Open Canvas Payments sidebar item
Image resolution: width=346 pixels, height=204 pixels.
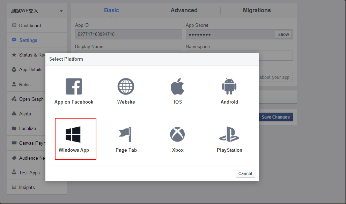pyautogui.click(x=27, y=143)
